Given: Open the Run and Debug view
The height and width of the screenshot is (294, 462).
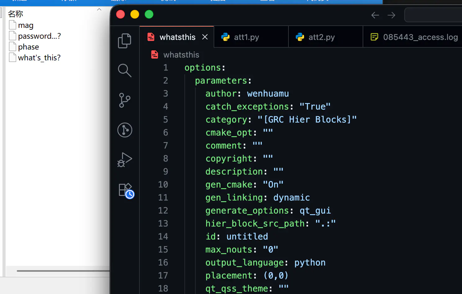Looking at the screenshot, I should [x=125, y=160].
